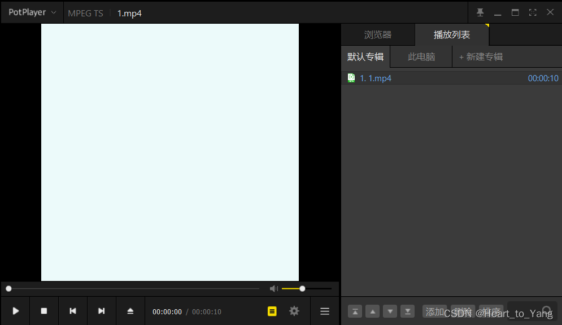Open the settings gear in the control bar
Viewport: 562px width, 325px height.
(x=294, y=311)
